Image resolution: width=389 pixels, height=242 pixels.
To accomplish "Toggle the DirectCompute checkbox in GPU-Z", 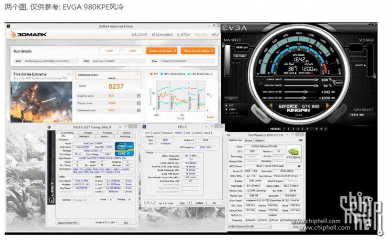I will 281,220.
